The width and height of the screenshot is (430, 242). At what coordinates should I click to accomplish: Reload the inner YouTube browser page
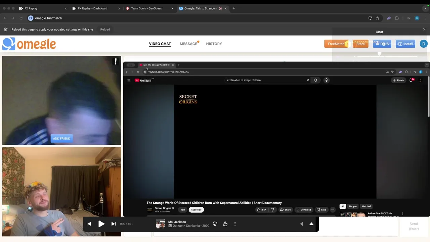(x=138, y=72)
